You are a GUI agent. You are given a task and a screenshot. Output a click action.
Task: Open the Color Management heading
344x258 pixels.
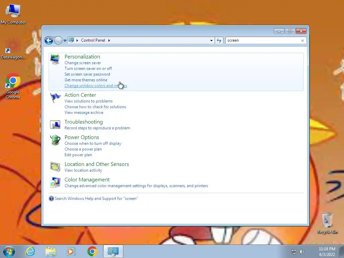coord(87,180)
